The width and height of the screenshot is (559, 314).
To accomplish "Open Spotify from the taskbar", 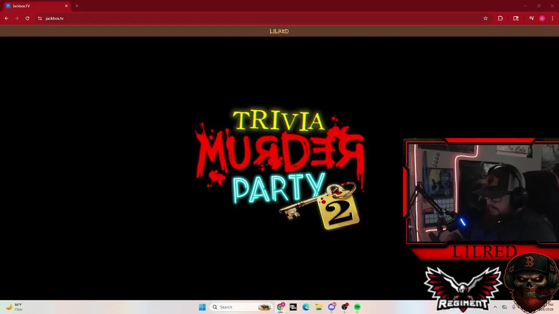I will click(357, 307).
